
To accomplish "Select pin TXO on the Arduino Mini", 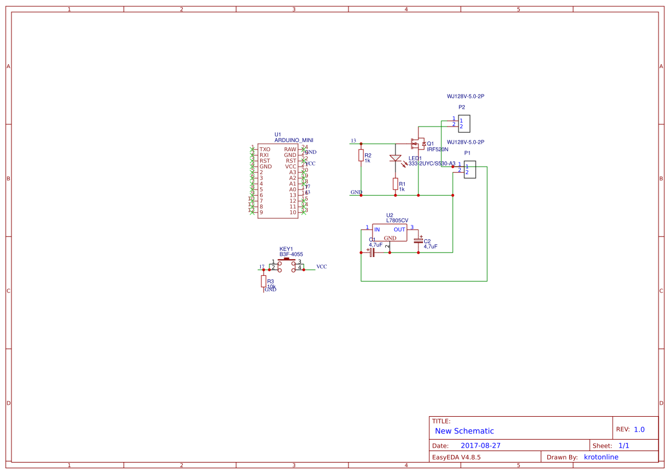I will point(264,149).
